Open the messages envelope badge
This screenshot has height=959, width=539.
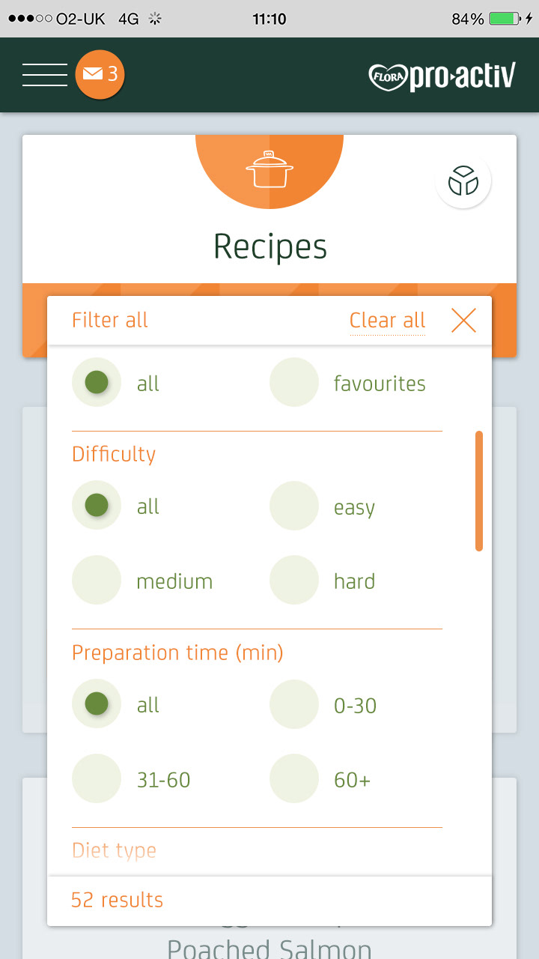click(x=100, y=74)
